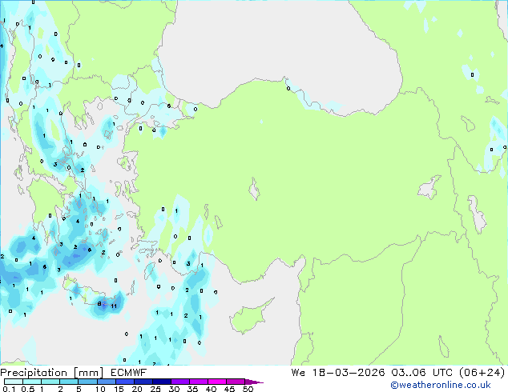
Task: Click the 'Precipitation [mm]' title text
Action: point(52,373)
